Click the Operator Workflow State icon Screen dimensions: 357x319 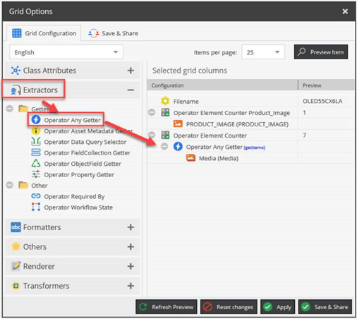click(36, 207)
